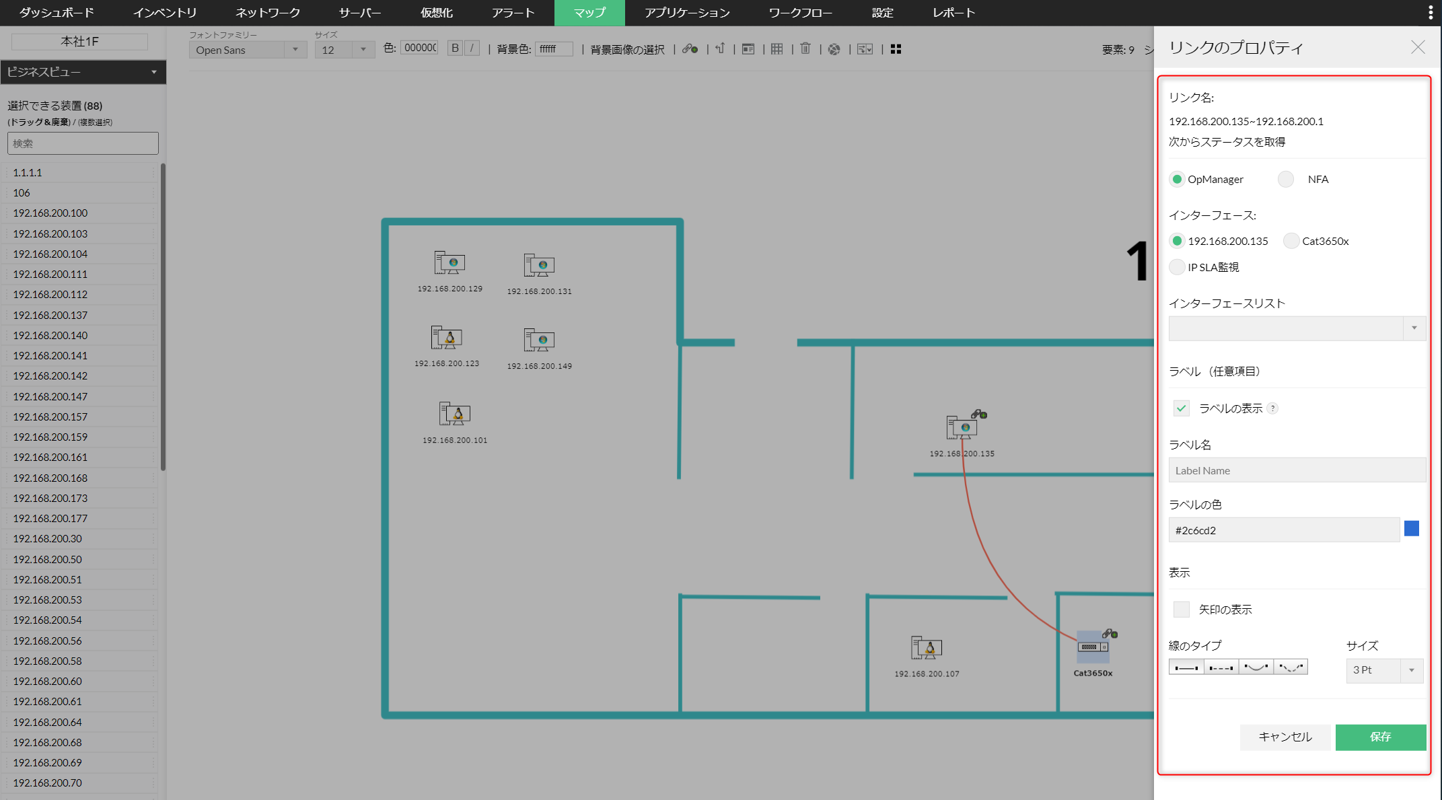Click the 保存 save button
Image resolution: width=1442 pixels, height=800 pixels.
1380,737
